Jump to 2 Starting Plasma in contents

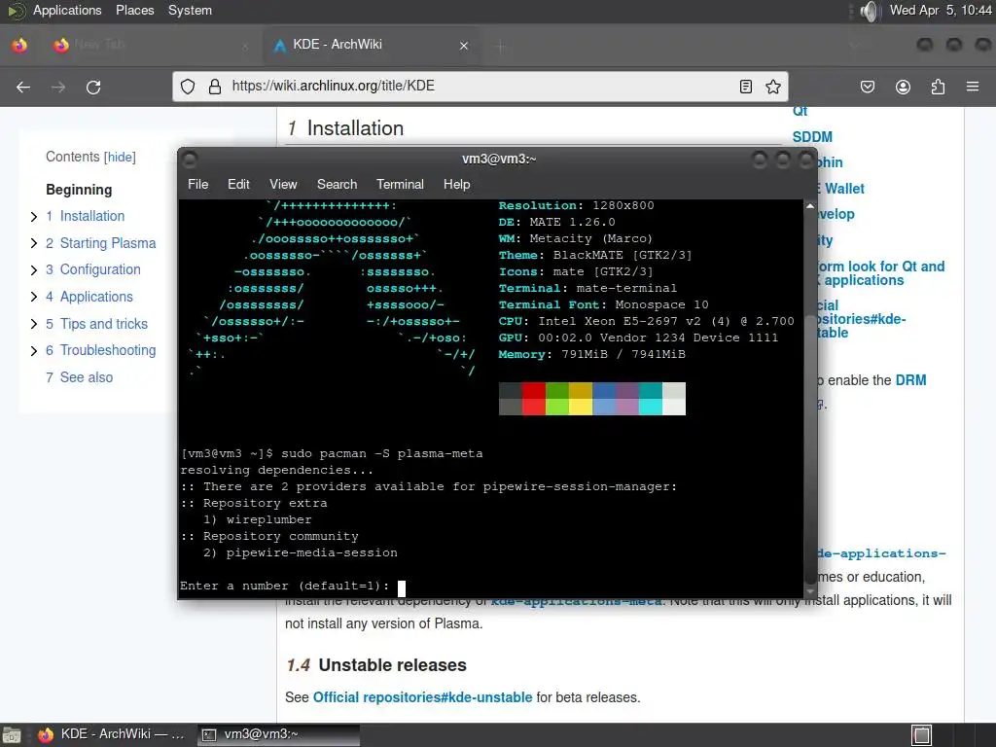click(x=100, y=243)
